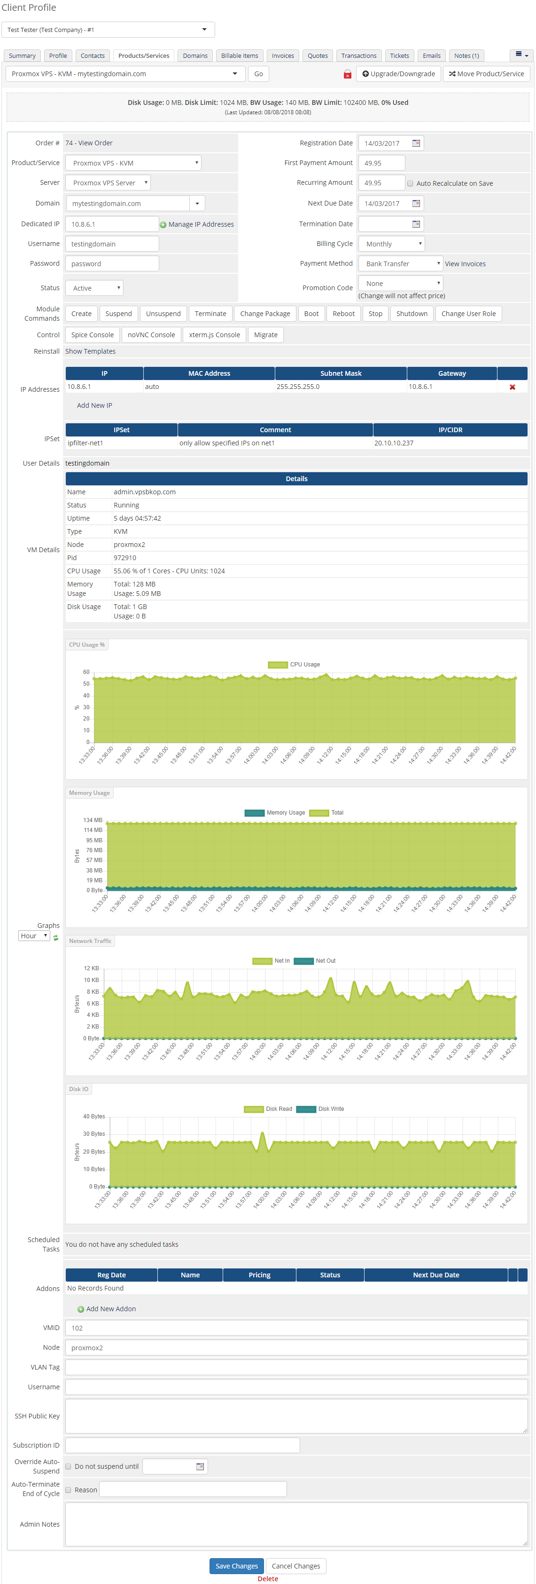Click Change User Role button
The width and height of the screenshot is (536, 1584).
468,314
